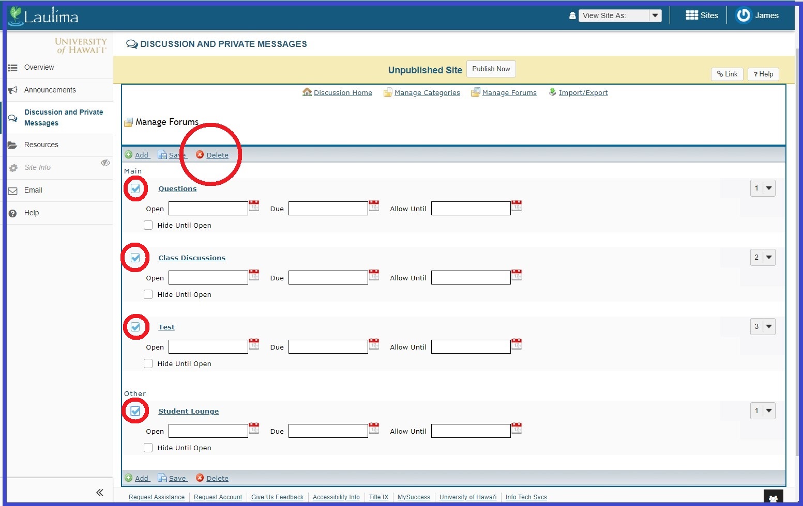Uncheck the Student Lounge forum checkbox
This screenshot has height=506, width=803.
[135, 411]
